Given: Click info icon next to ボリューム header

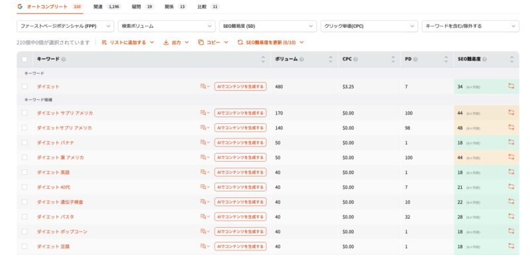Looking at the screenshot, I should pyautogui.click(x=301, y=59).
